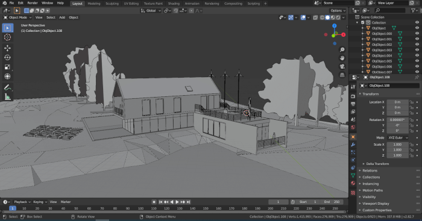Image resolution: width=422 pixels, height=221 pixels.
Task: Select the Select Box tool
Action: (x=7, y=28)
